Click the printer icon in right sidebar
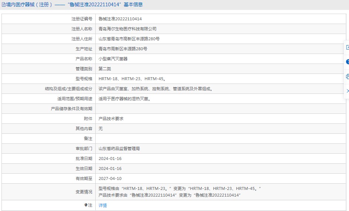 pyautogui.click(x=348, y=76)
